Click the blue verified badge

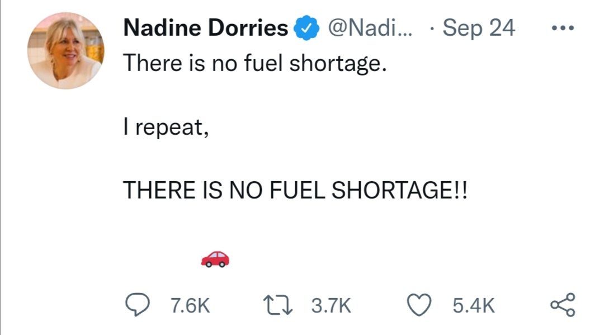(306, 28)
